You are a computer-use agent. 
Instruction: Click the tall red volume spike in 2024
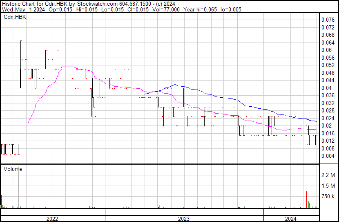click(x=307, y=200)
